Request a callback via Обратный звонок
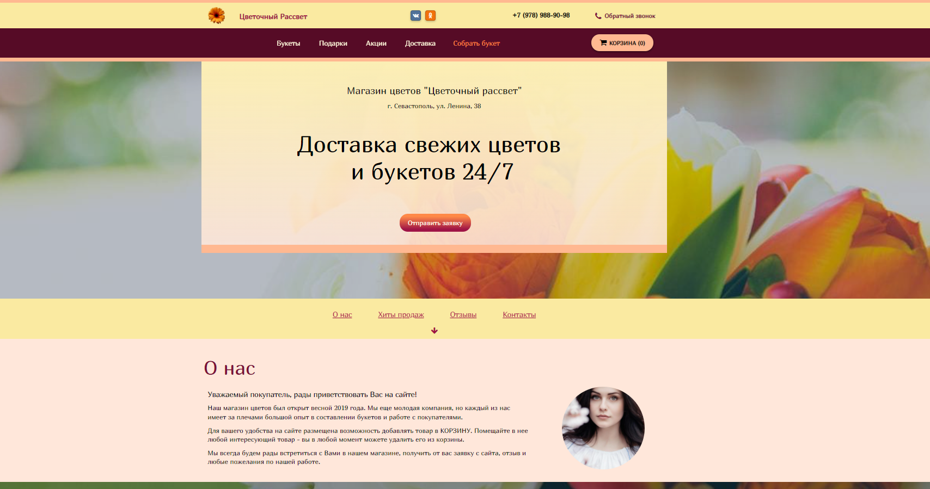 point(629,16)
